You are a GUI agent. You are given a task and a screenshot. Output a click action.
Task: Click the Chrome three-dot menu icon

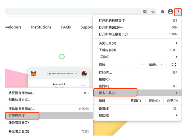click(178, 12)
